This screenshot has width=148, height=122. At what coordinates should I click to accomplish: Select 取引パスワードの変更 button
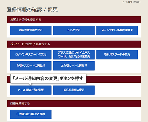click(x=117, y=55)
